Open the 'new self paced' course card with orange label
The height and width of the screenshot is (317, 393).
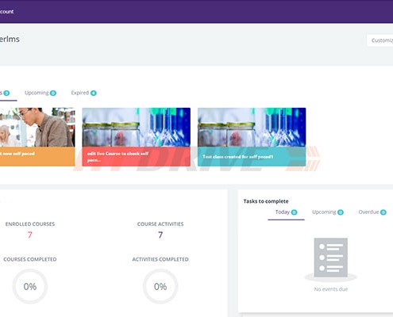[37, 137]
